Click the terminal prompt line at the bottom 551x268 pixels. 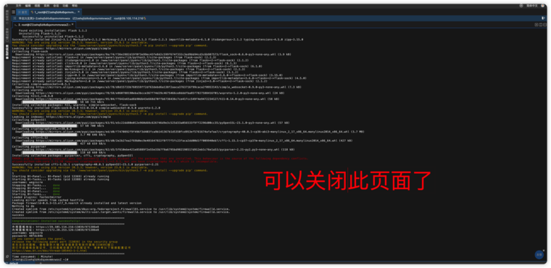(x=40, y=259)
